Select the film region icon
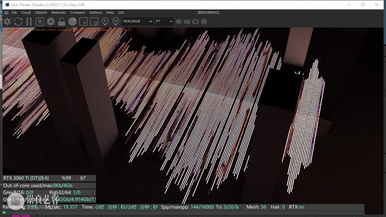386x217 pixels. click(x=95, y=22)
